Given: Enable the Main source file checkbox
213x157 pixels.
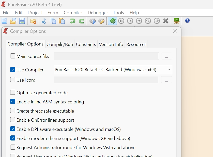Looking at the screenshot, I should coord(13,56).
